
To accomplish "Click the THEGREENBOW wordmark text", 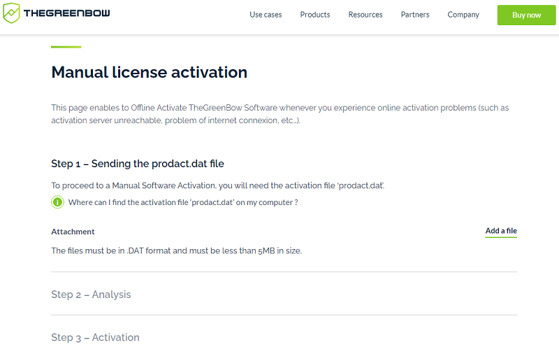I will point(66,14).
